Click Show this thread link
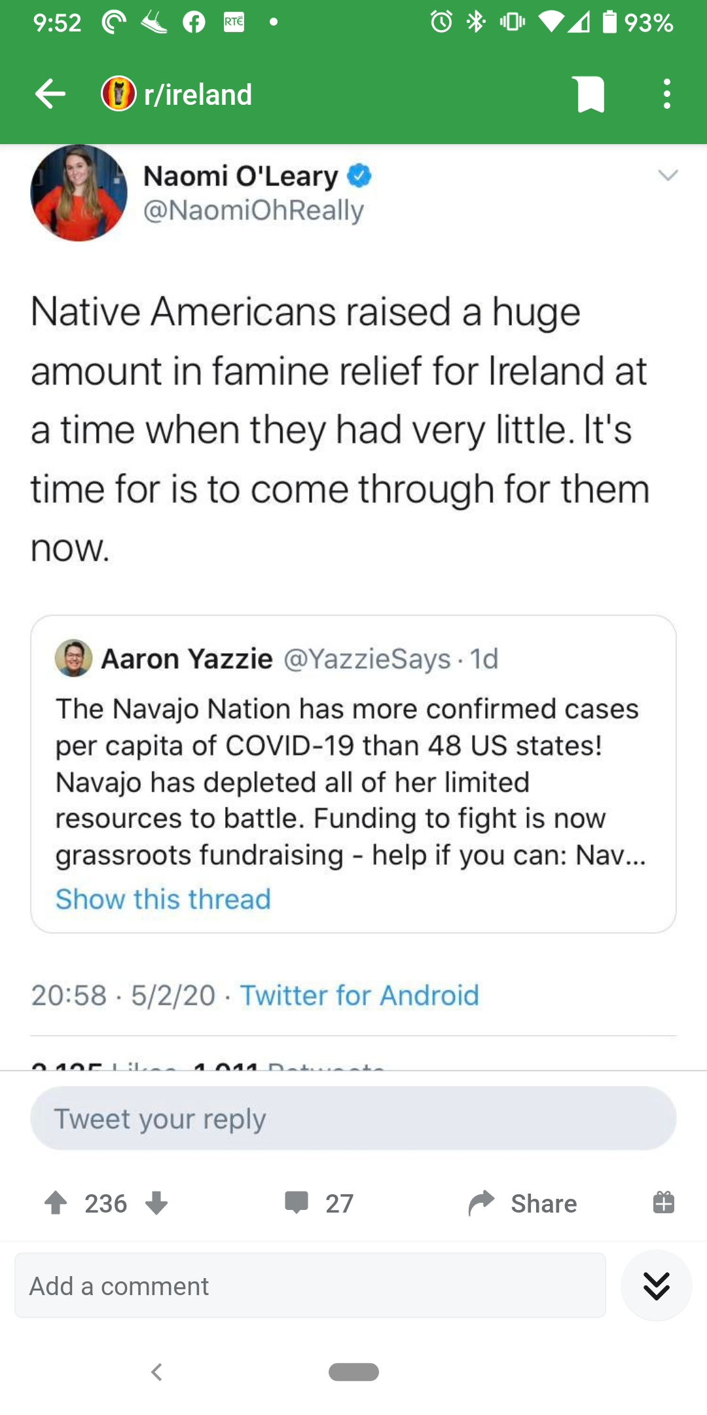Image resolution: width=707 pixels, height=1415 pixels. tap(163, 899)
